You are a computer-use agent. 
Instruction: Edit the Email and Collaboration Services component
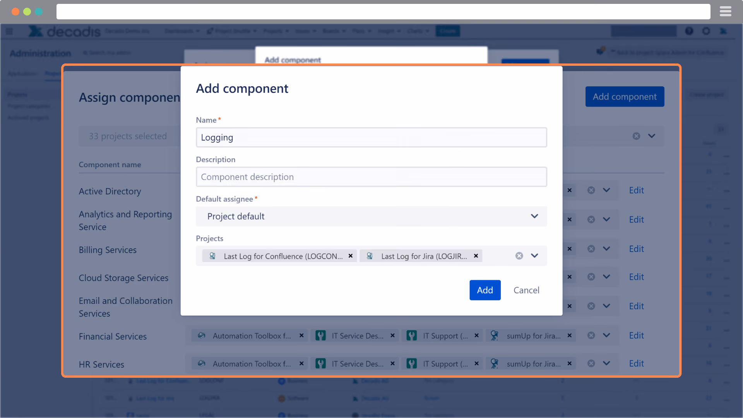(x=636, y=306)
